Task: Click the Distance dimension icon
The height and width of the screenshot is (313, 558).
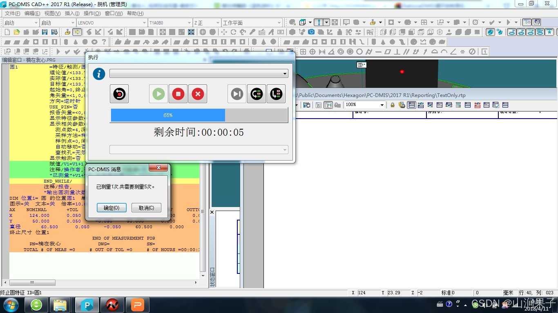Action: (x=322, y=52)
